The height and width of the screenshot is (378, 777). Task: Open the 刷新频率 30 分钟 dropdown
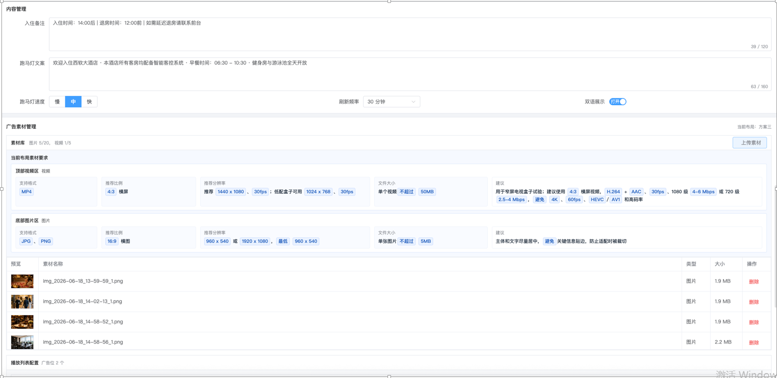(391, 102)
